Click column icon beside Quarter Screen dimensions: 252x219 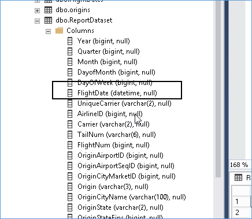pos(70,51)
